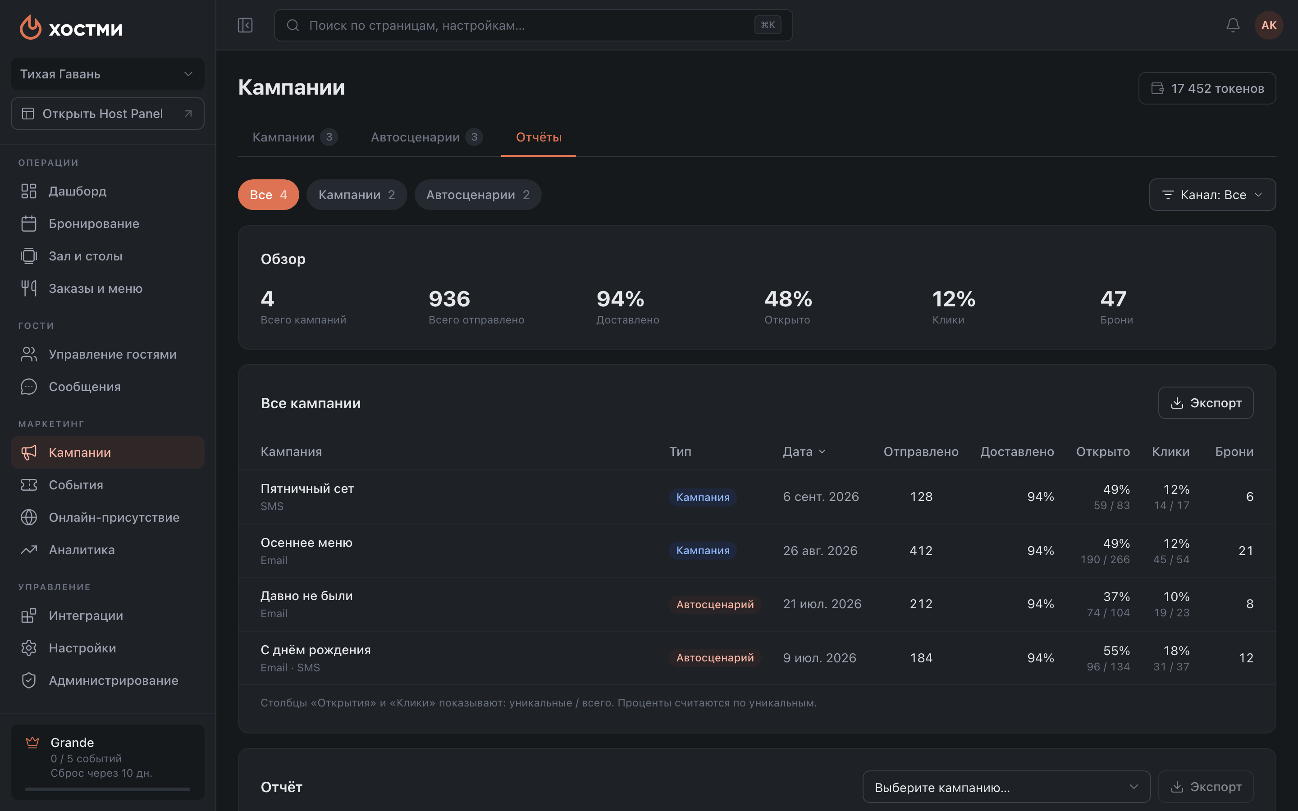Image resolution: width=1298 pixels, height=811 pixels.
Task: Open the AK user avatar menu
Action: coord(1269,25)
